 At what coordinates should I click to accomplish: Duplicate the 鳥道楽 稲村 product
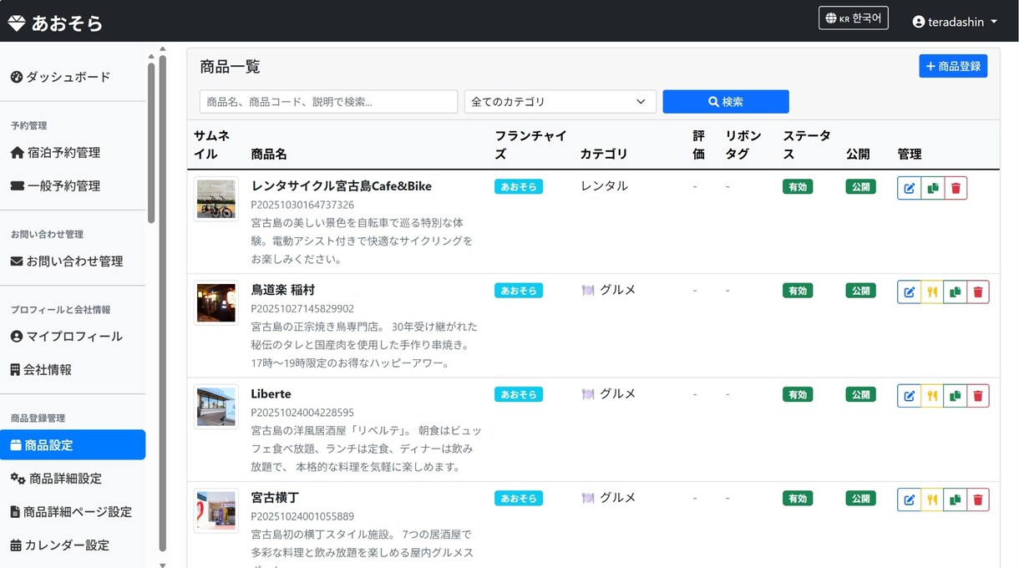click(955, 292)
